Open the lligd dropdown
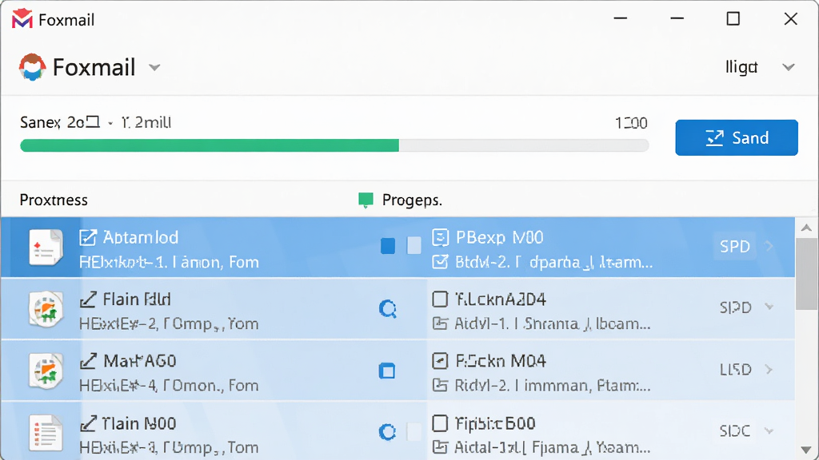The image size is (819, 460). (789, 67)
